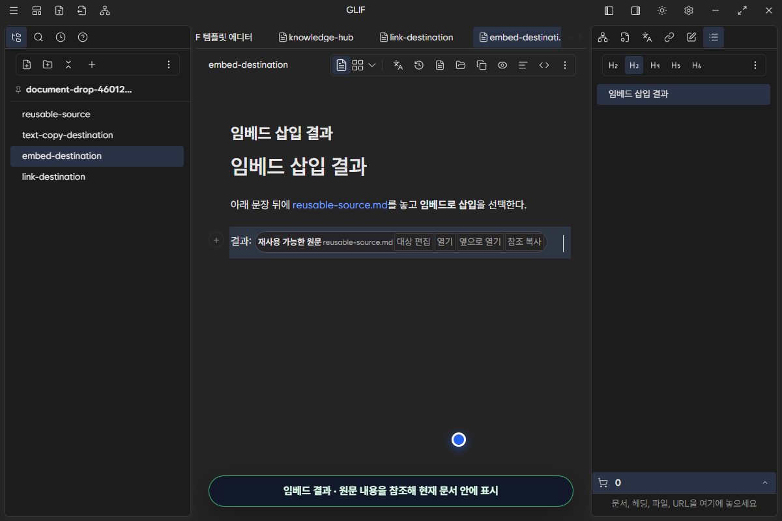The image size is (782, 521).
Task: Click the pin icon beside document-drop folder
Action: point(18,90)
